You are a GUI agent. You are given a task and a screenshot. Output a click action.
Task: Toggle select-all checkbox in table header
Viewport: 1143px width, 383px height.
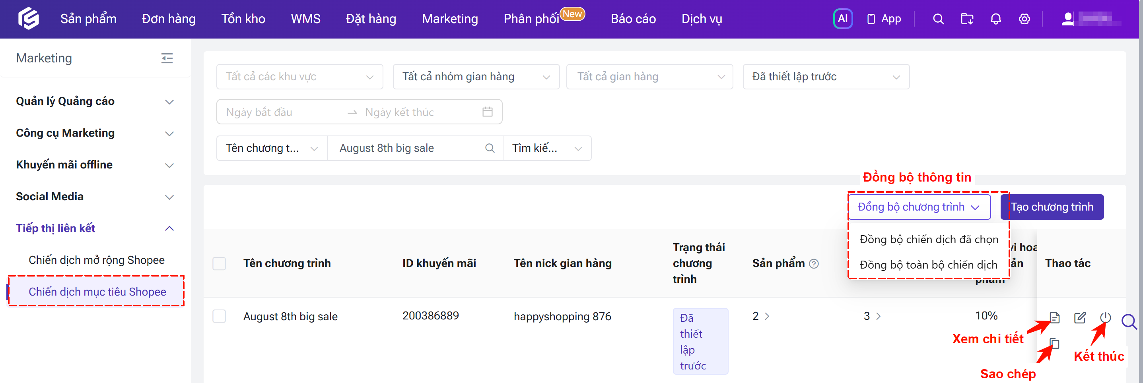click(219, 263)
